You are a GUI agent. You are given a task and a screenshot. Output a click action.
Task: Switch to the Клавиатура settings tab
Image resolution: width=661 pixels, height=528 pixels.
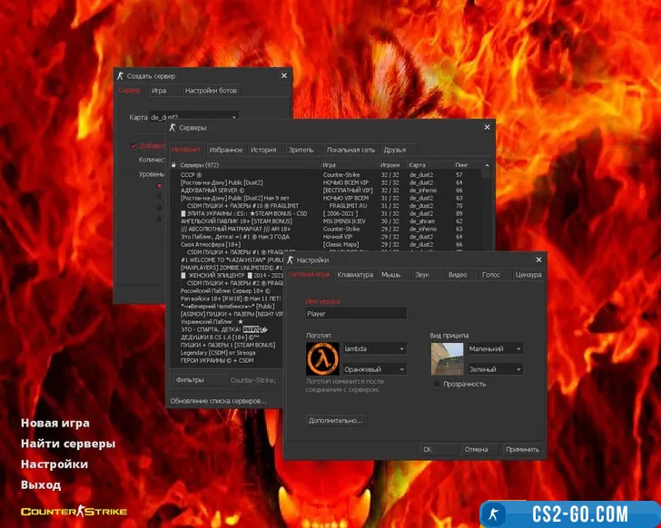pyautogui.click(x=354, y=274)
